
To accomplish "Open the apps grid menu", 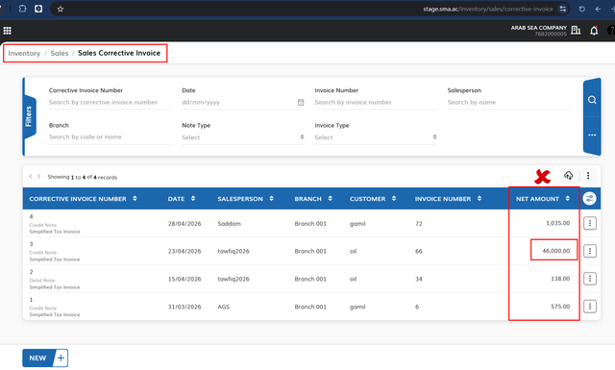I will coord(7,30).
